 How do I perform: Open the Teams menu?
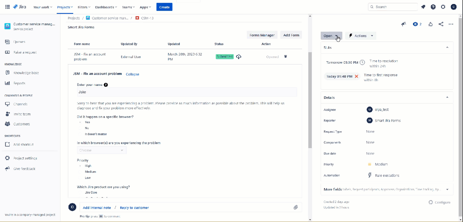129,7
